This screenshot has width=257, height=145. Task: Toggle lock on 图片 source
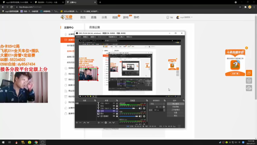click(117, 113)
